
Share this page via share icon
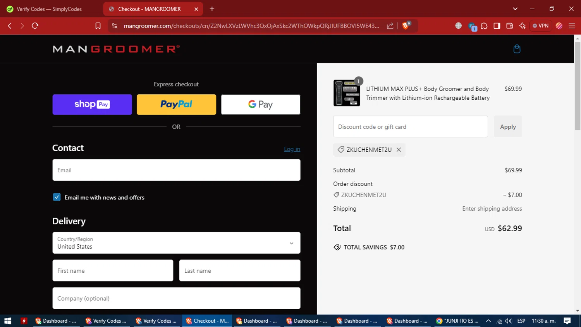[390, 26]
